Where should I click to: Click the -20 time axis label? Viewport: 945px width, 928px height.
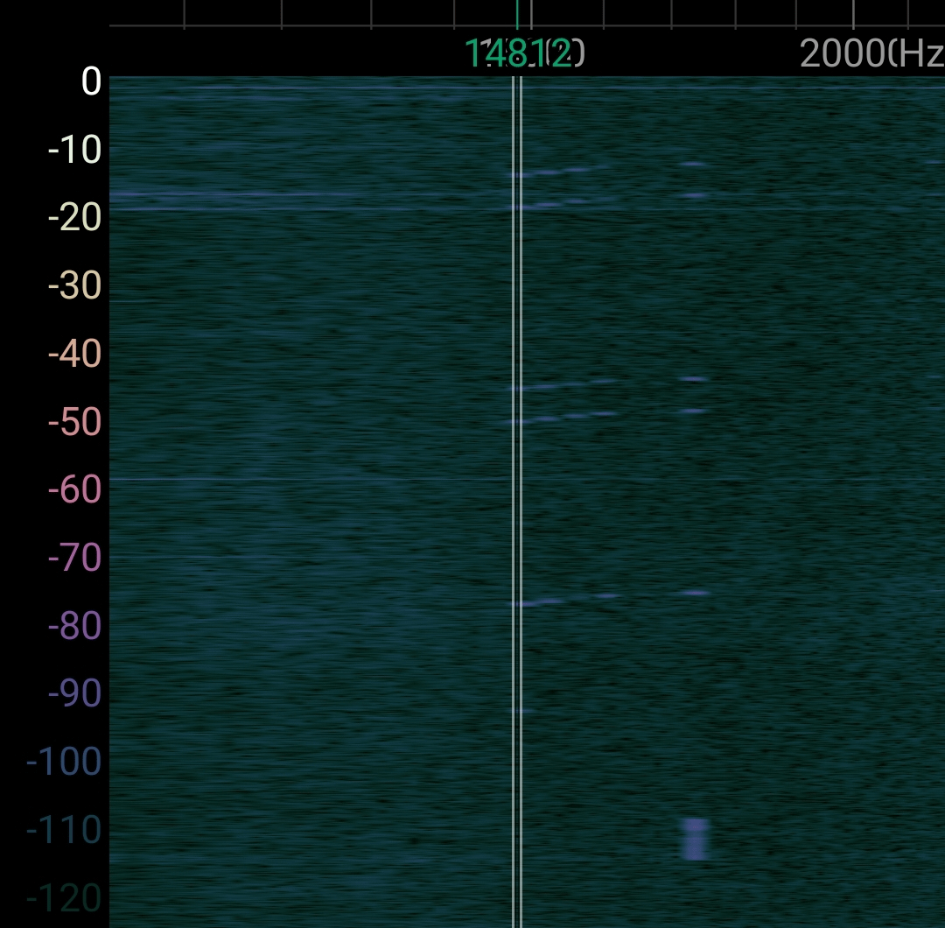[x=74, y=217]
